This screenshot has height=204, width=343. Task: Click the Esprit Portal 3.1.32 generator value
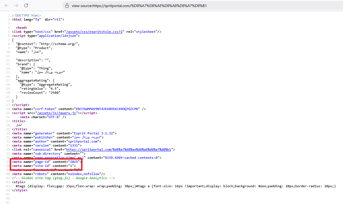click(x=94, y=133)
